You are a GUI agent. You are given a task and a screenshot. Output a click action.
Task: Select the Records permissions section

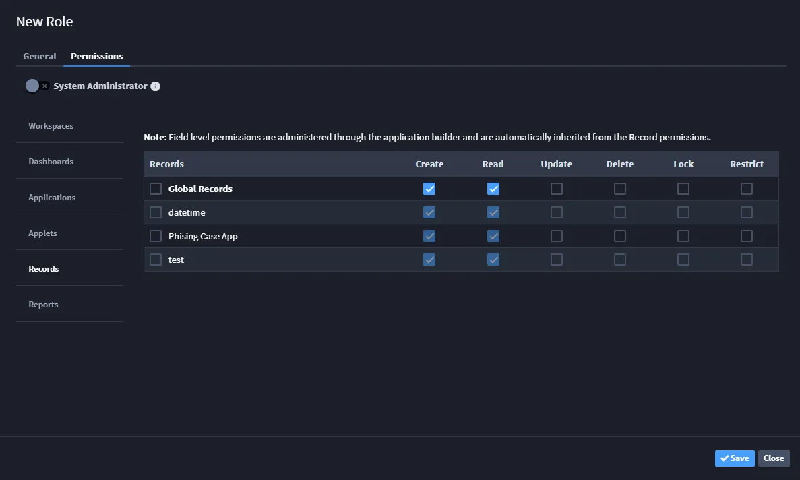69,269
